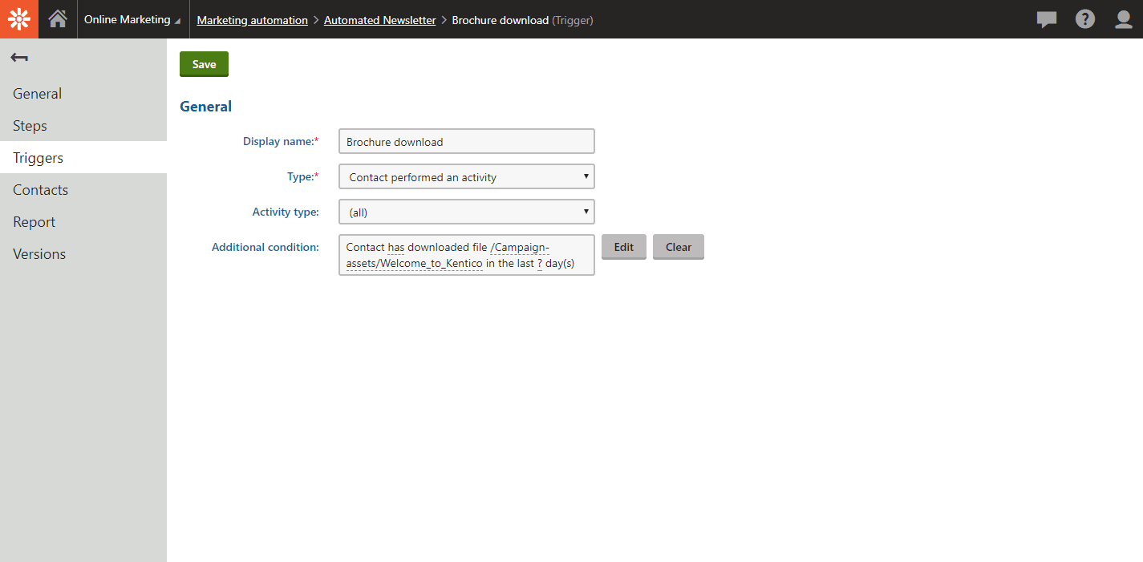Click the General section heading
The width and height of the screenshot is (1143, 562).
pos(206,107)
